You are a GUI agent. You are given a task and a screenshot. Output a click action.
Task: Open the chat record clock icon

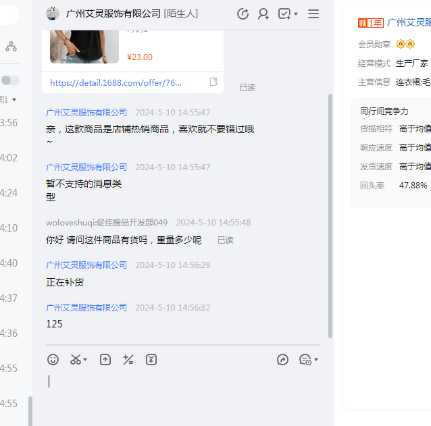click(305, 360)
